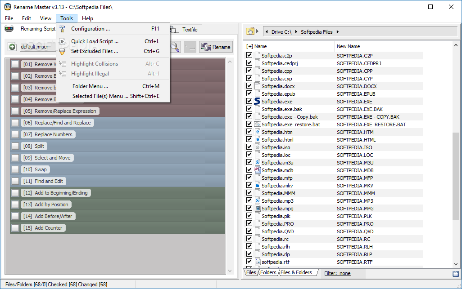Choose Selected File(s) Menu... entry
Screen dimensions: 462x289
(x=113, y=96)
